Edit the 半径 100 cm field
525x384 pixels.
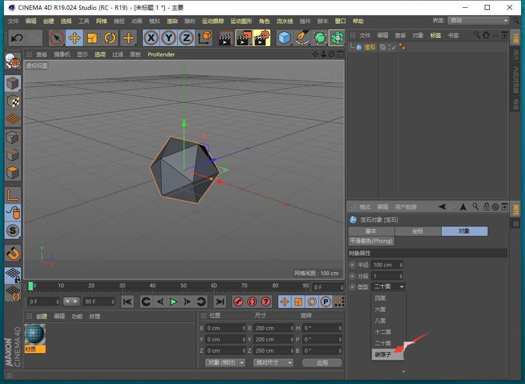click(387, 265)
